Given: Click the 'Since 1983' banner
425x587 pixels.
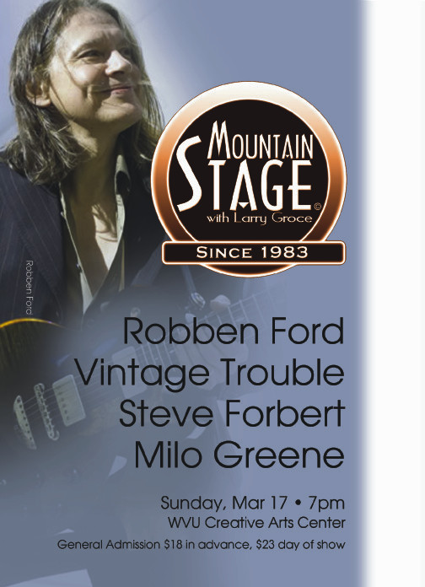Looking at the screenshot, I should pyautogui.click(x=253, y=252).
